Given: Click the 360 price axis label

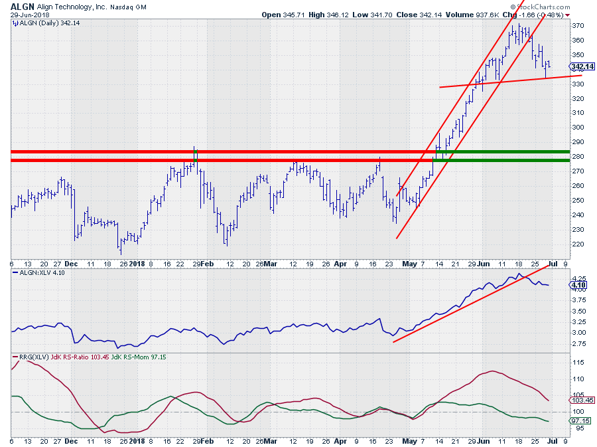Looking at the screenshot, I should (x=578, y=41).
